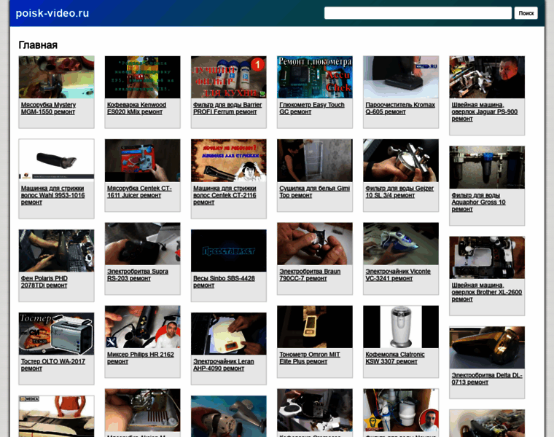Click the Viconte kettle thumbnail

pyautogui.click(x=401, y=244)
